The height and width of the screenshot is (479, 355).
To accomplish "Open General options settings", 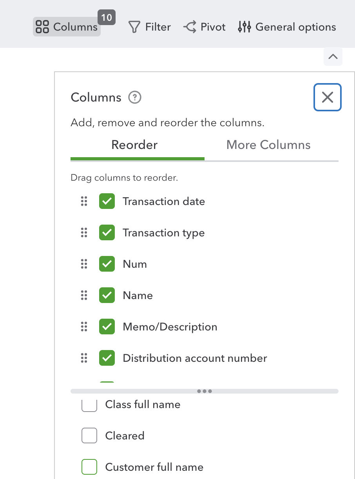I will click(x=287, y=27).
